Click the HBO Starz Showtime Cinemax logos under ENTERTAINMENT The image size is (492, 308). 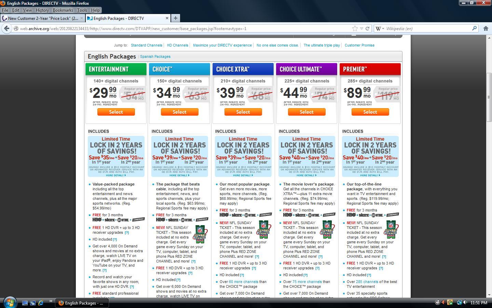tap(118, 220)
